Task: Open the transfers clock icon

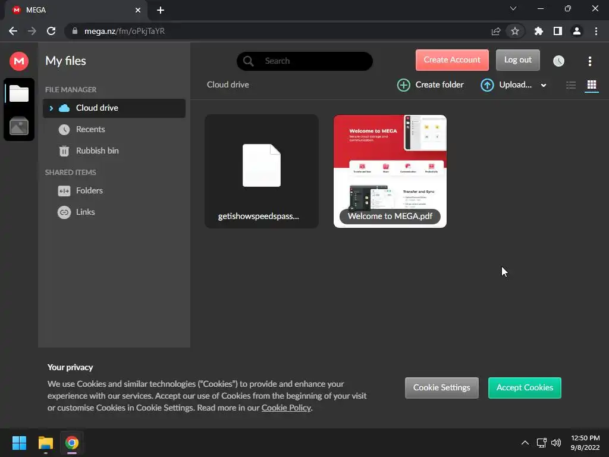Action: click(558, 61)
